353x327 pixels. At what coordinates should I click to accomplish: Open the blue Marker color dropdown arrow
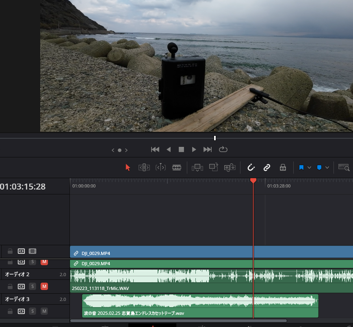point(327,168)
